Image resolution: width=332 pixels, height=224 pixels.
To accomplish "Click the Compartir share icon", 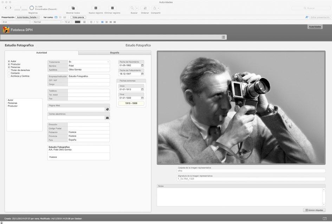I will (x=155, y=8).
